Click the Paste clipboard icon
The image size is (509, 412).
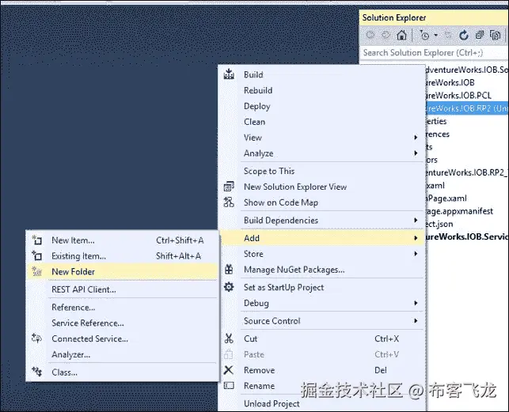click(x=229, y=354)
